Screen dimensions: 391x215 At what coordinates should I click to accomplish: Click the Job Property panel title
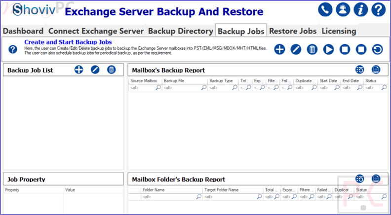click(26, 179)
